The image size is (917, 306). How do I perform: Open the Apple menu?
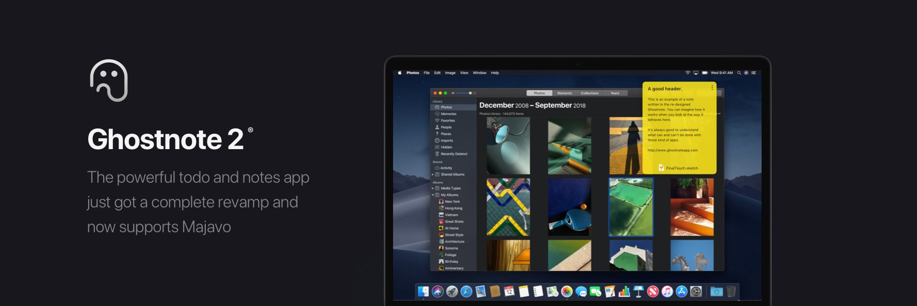pyautogui.click(x=400, y=73)
